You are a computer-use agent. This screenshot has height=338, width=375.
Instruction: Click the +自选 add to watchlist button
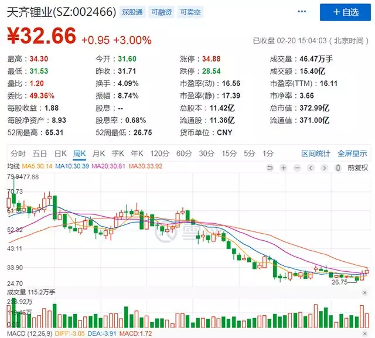[345, 12]
